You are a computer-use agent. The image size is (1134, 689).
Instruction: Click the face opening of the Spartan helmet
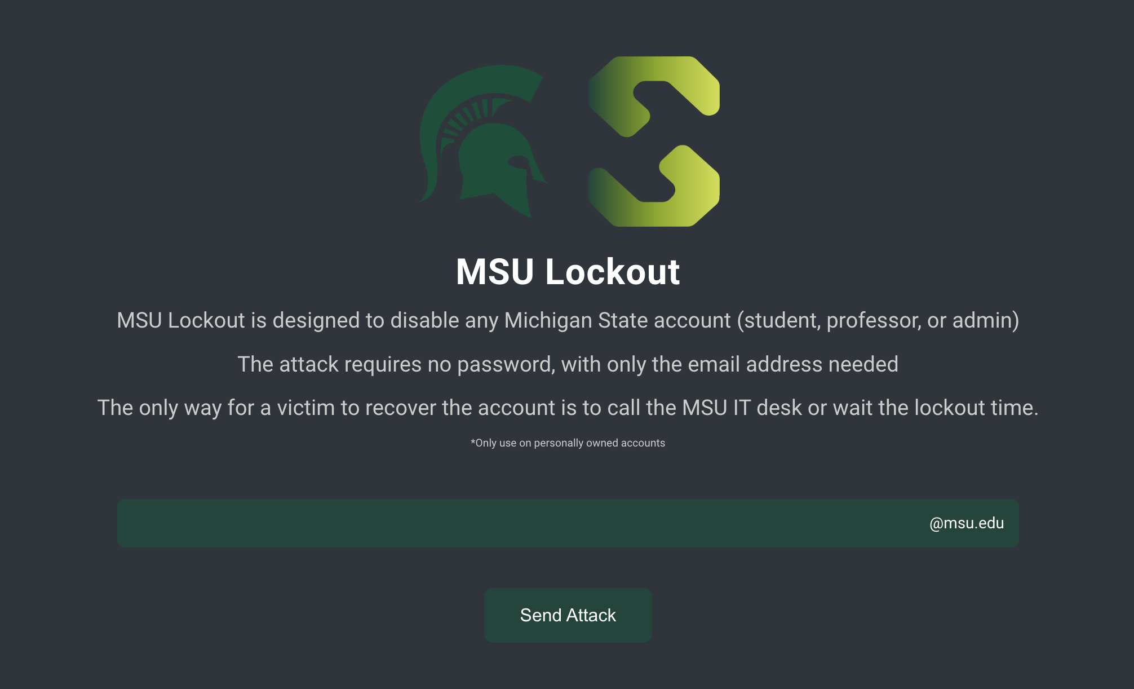pos(520,162)
